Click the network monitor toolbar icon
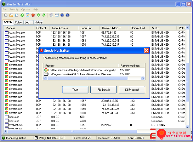Image resolution: width=193 pixels, height=142 pixels. pos(57,15)
